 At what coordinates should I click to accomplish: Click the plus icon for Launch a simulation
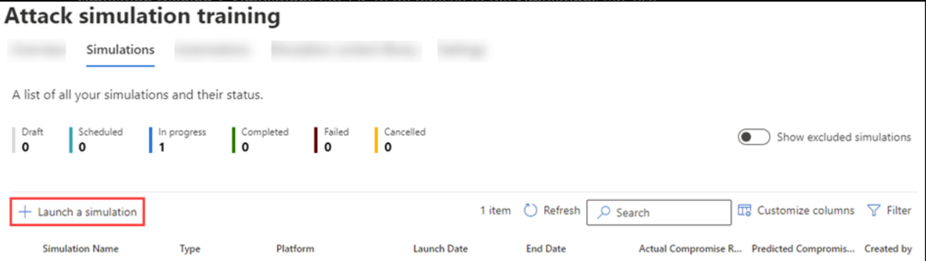25,212
